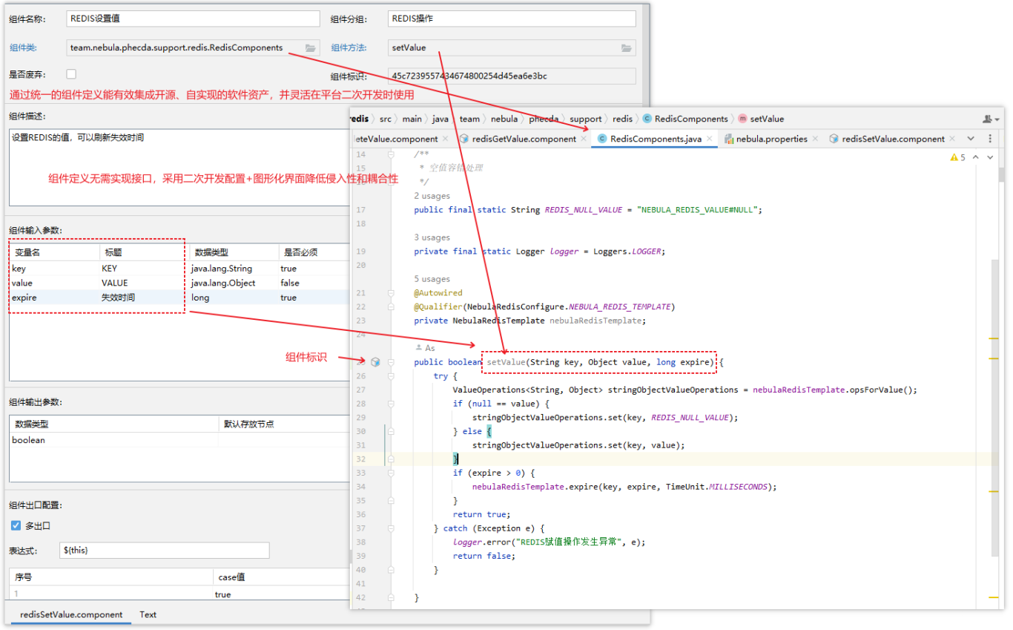Click into the 表达式 input field
Screen dimensions: 1013x630
tap(165, 551)
